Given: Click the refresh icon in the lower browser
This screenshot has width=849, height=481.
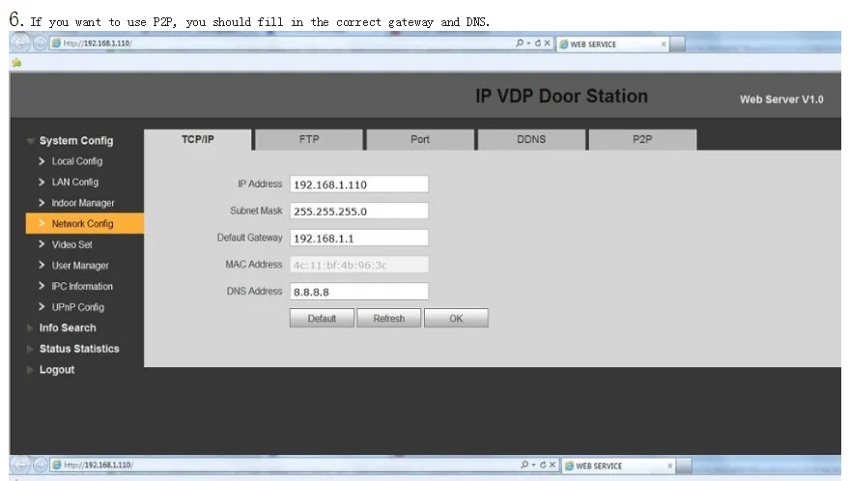Looking at the screenshot, I should click(543, 465).
